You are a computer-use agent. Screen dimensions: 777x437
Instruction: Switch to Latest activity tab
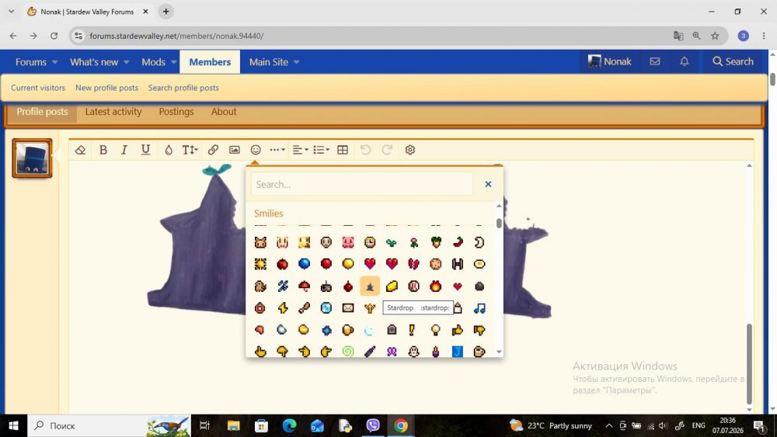113,112
